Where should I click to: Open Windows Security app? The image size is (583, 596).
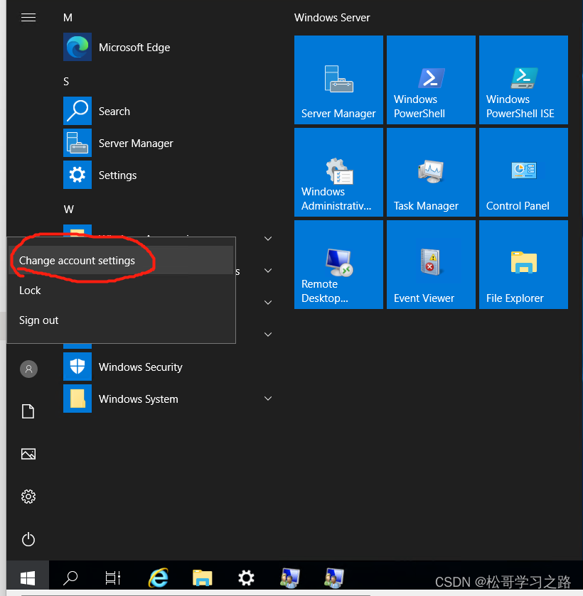coord(168,367)
